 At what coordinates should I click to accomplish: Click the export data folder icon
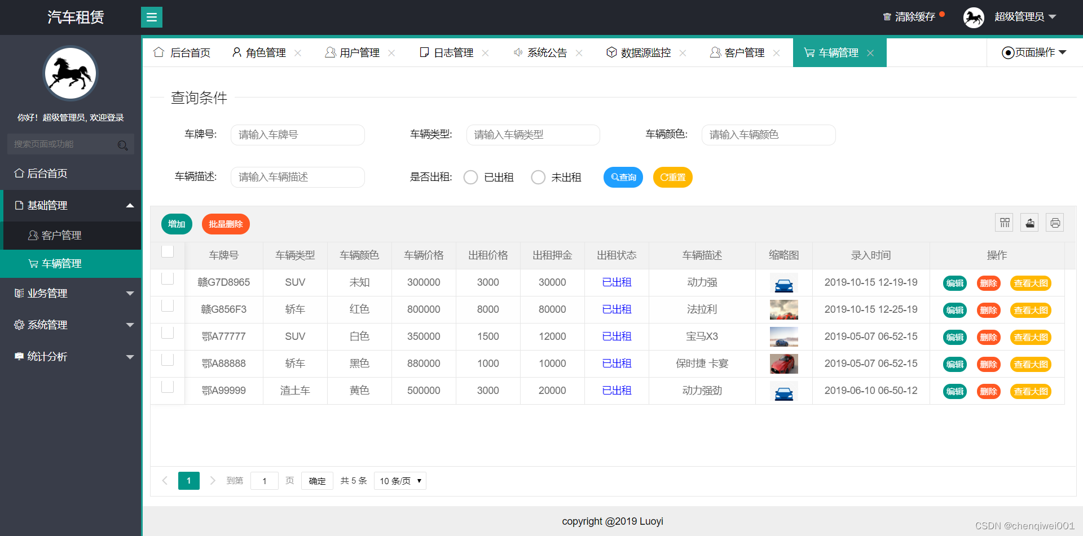[1029, 222]
